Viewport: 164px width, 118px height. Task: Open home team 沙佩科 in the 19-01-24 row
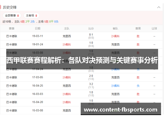pyautogui.click(x=67, y=45)
